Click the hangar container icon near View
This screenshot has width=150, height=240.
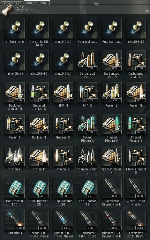(8, 10)
